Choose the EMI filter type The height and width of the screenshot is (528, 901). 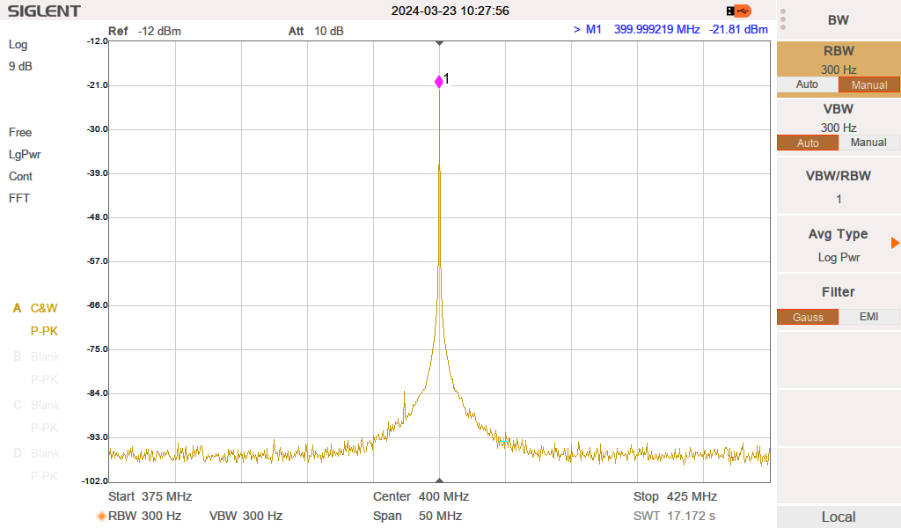click(868, 317)
